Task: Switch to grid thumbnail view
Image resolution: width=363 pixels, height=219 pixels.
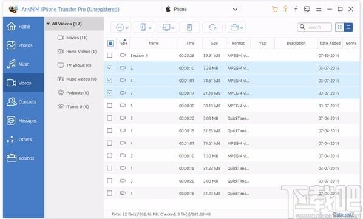Action: 339,27
